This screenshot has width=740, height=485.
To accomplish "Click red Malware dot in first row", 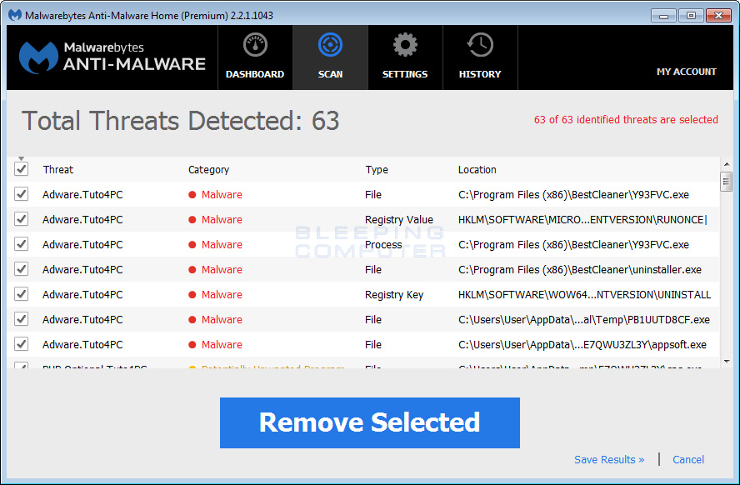I will 192,195.
